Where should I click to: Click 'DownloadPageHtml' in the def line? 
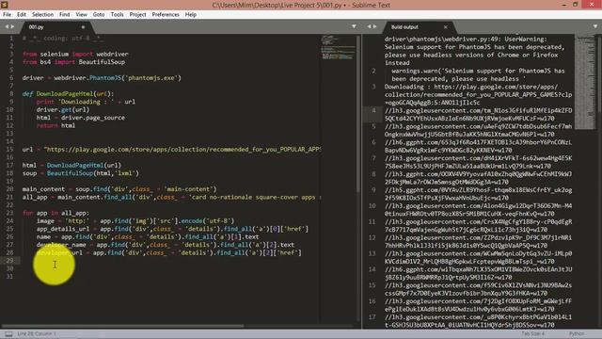coord(65,93)
